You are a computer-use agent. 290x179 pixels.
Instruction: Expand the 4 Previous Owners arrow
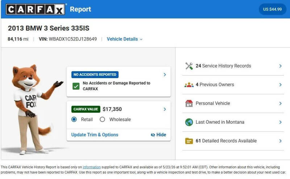pyautogui.click(x=280, y=85)
